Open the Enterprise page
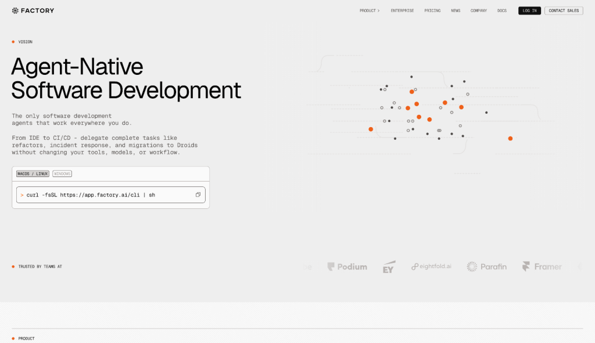 tap(402, 10)
